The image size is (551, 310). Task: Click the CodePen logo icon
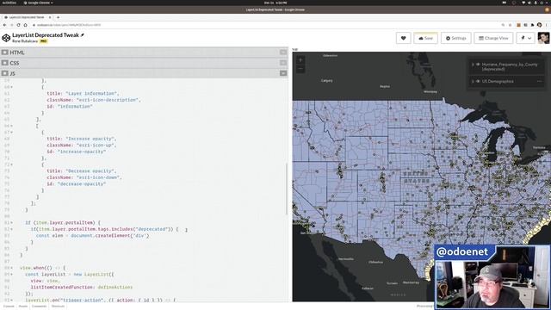click(x=6, y=38)
